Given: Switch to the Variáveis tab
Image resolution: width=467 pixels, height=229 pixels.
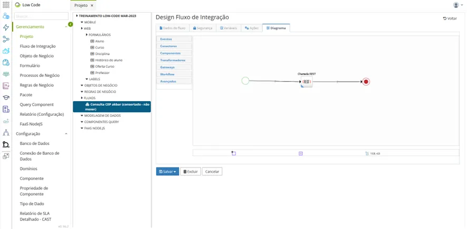Looking at the screenshot, I should click(x=228, y=28).
